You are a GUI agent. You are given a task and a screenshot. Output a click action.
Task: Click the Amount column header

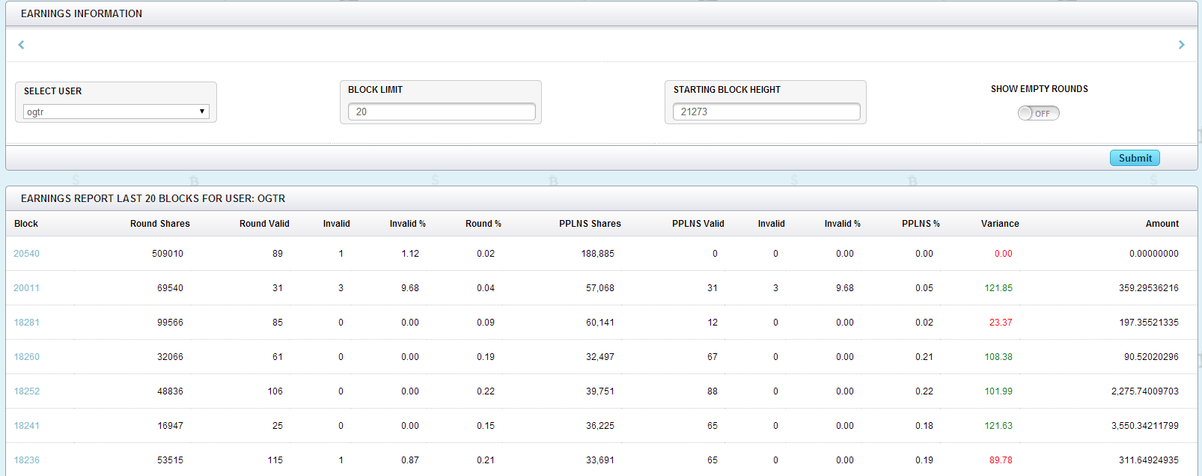1162,224
